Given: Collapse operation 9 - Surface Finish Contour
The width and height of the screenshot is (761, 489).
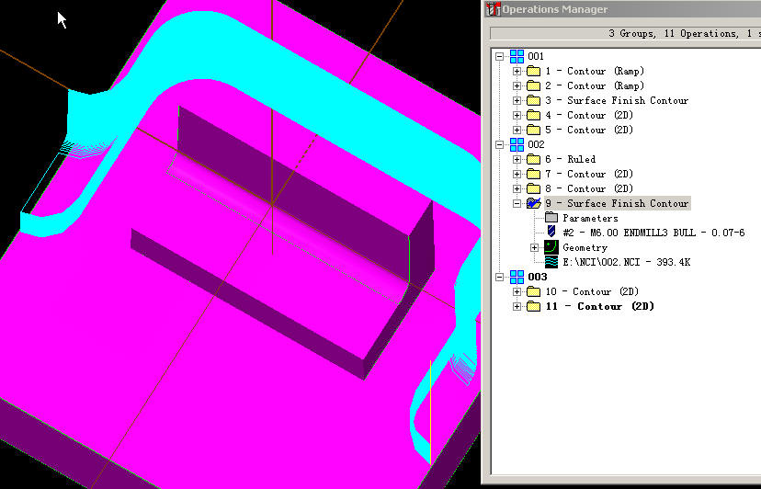Looking at the screenshot, I should point(517,203).
